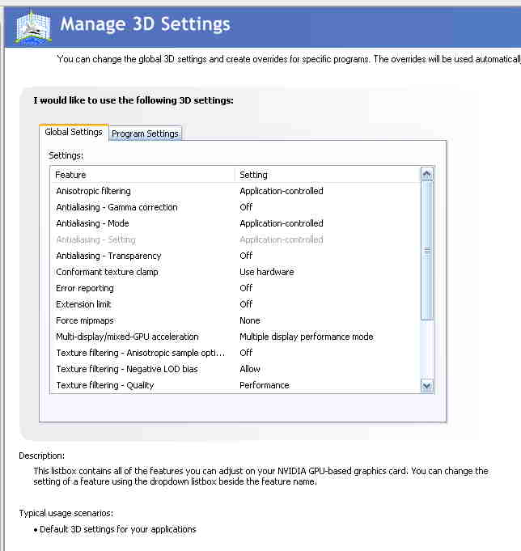The height and width of the screenshot is (551, 521).
Task: Select Texture filtering - Quality row
Action: 104,385
